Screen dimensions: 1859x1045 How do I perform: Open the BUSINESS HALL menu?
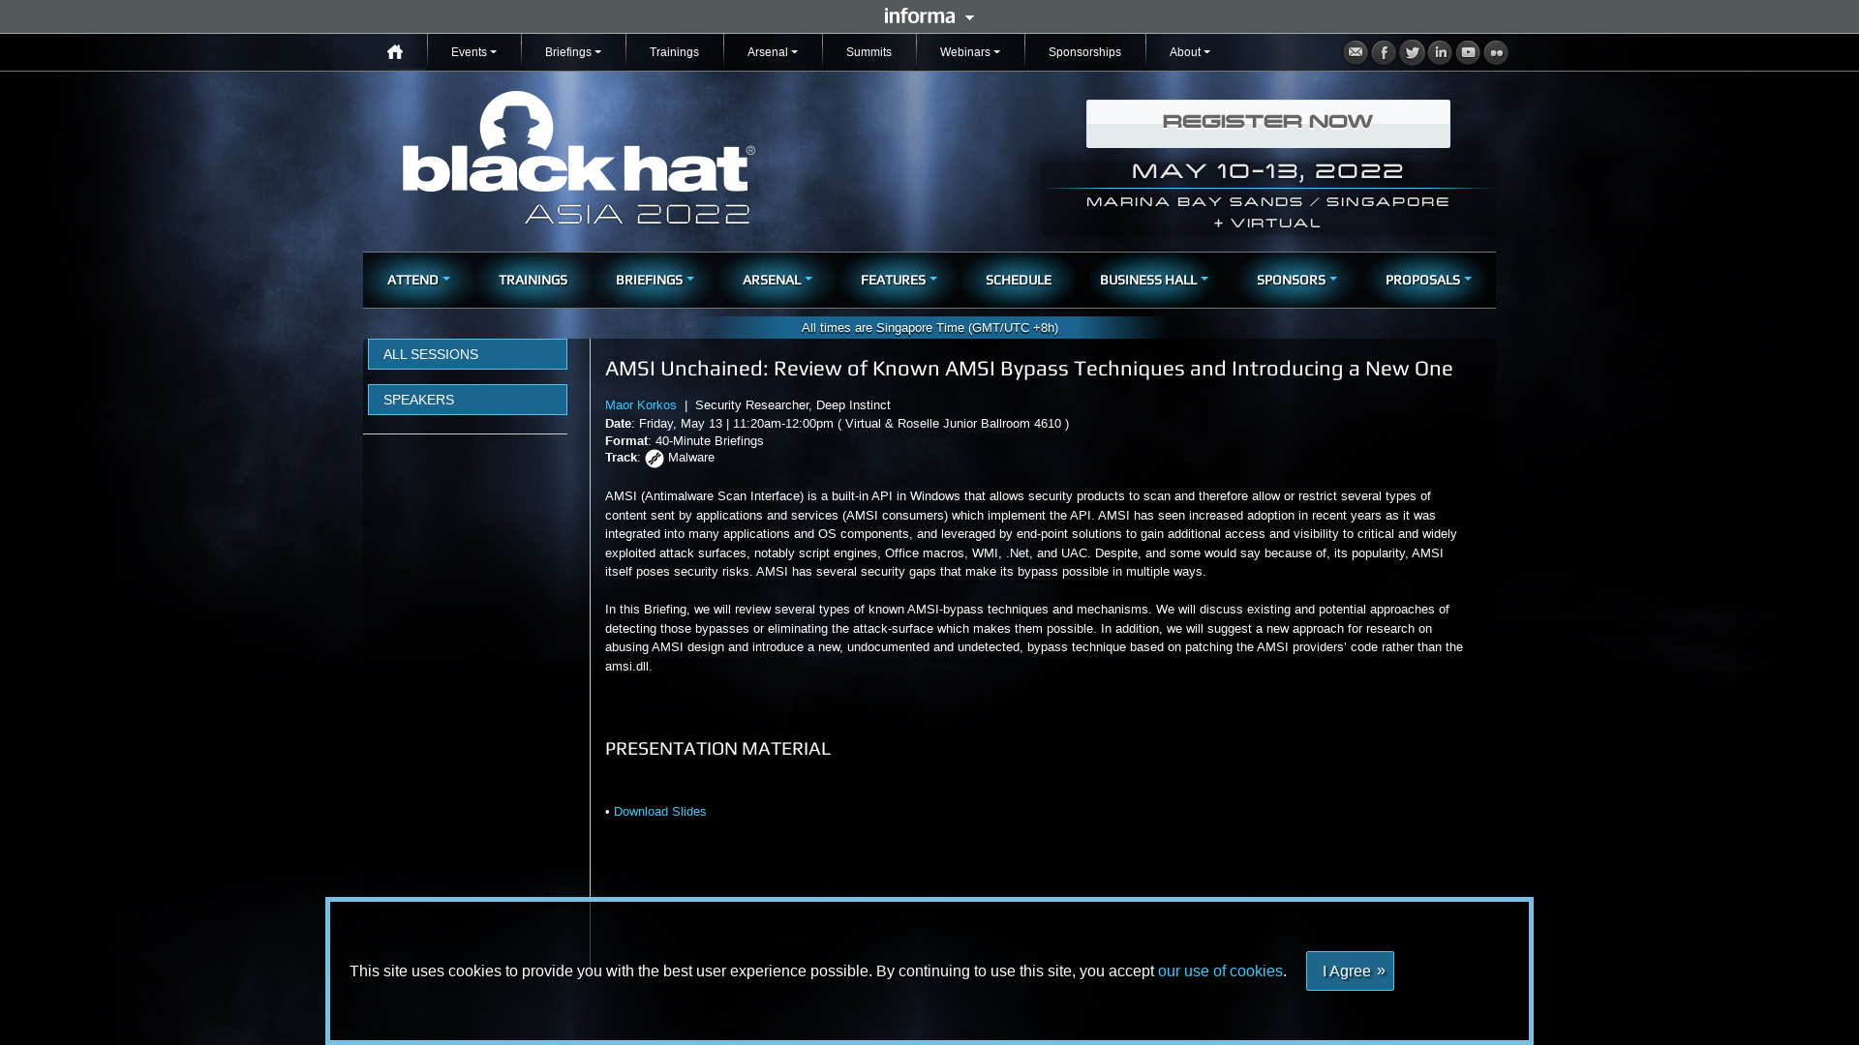[1152, 280]
